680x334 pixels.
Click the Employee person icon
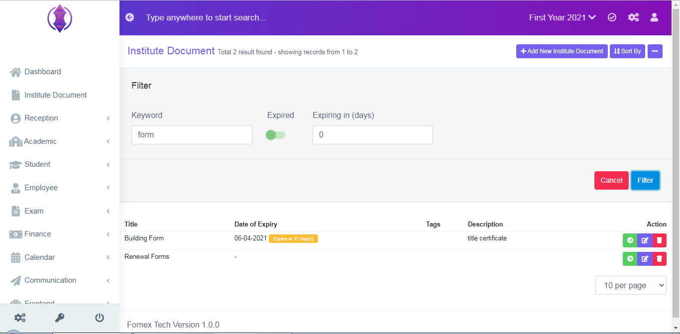(15, 188)
